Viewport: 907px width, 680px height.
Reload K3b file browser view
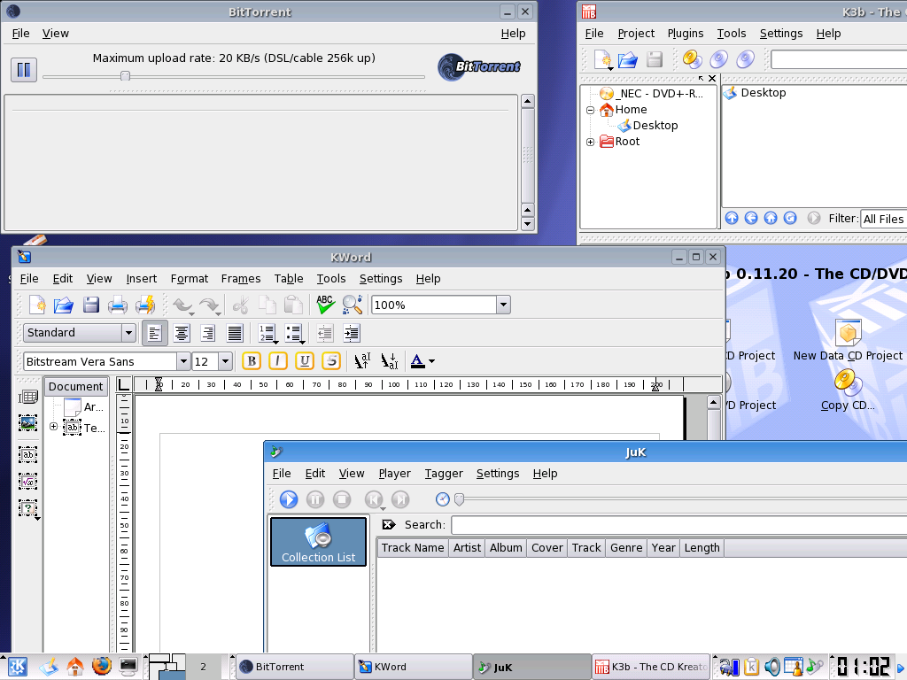tap(790, 218)
